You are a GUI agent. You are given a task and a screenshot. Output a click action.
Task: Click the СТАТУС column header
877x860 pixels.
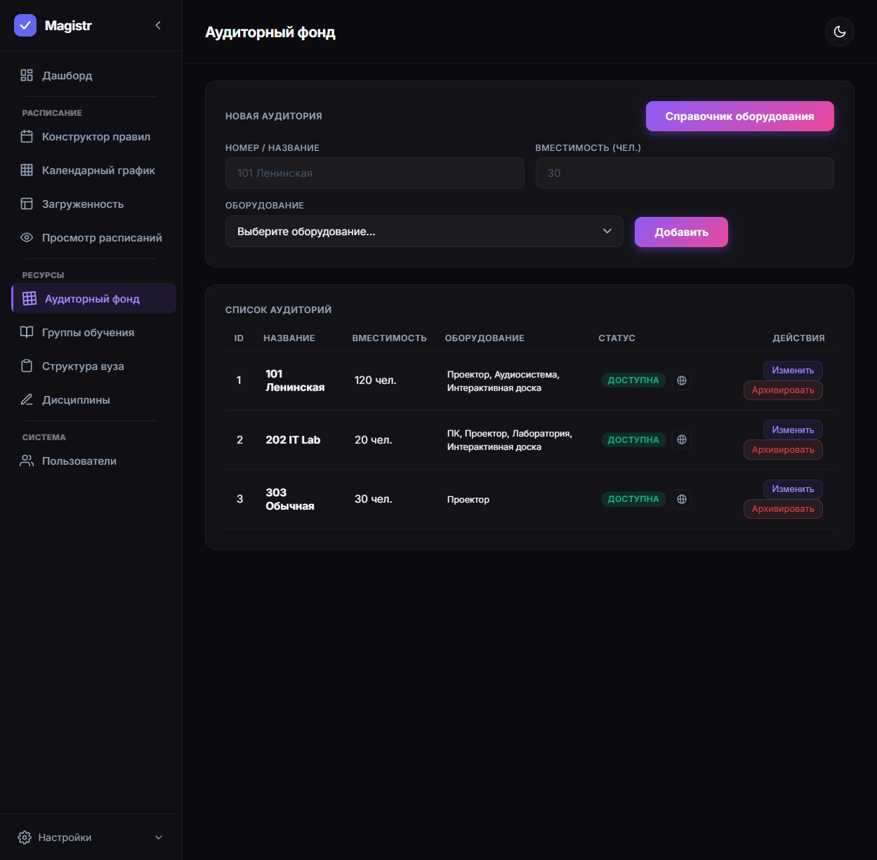tap(616, 338)
